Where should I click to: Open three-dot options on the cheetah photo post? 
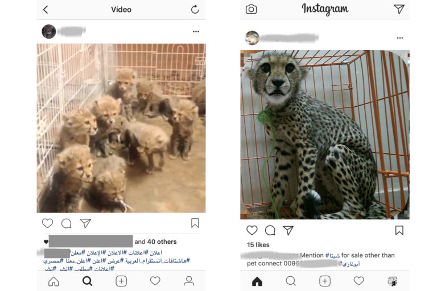pyautogui.click(x=400, y=38)
